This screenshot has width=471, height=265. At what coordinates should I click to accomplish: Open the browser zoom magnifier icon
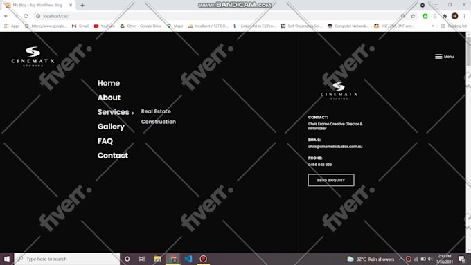tap(403, 16)
